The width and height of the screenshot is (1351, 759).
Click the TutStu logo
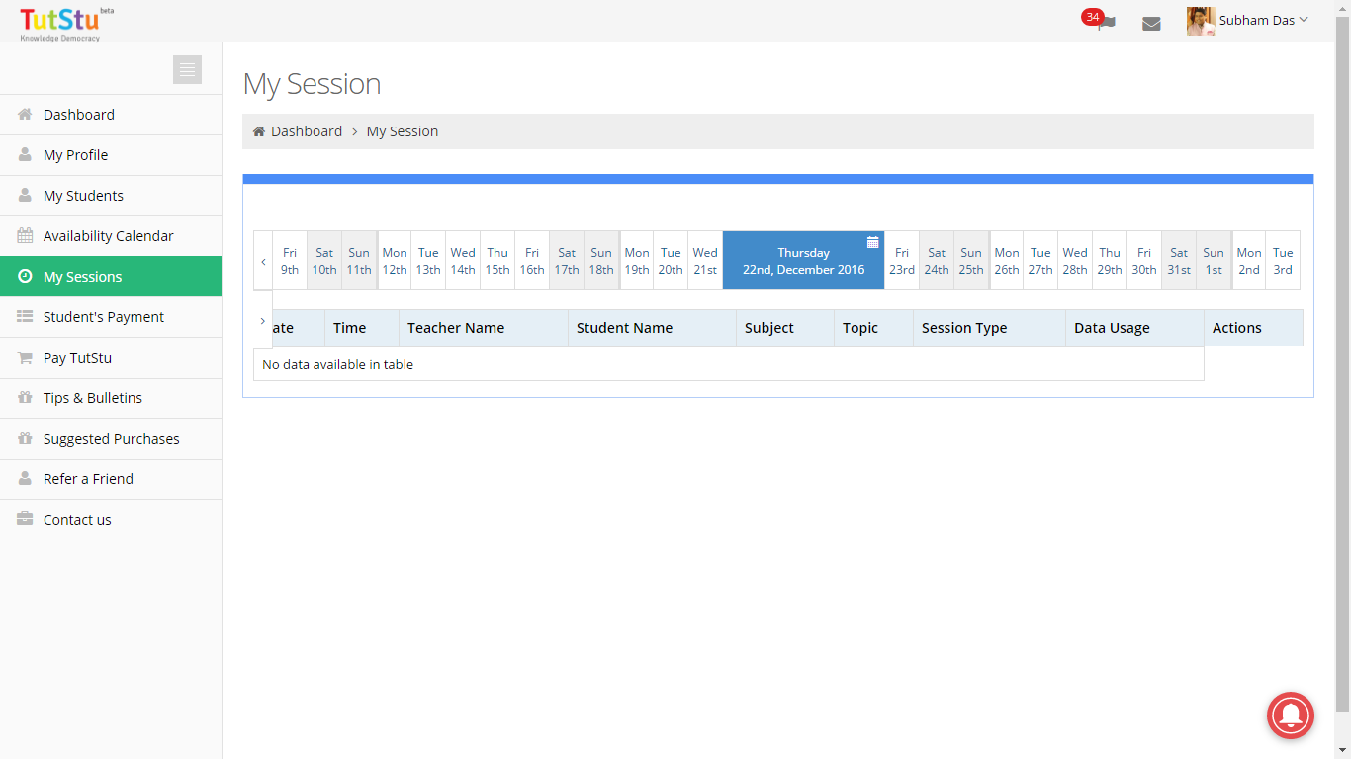point(66,24)
